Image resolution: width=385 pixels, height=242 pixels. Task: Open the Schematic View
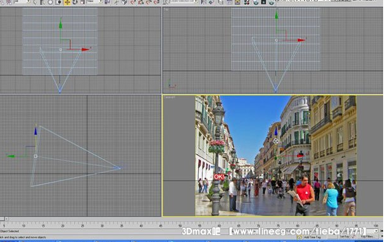pyautogui.click(x=237, y=3)
